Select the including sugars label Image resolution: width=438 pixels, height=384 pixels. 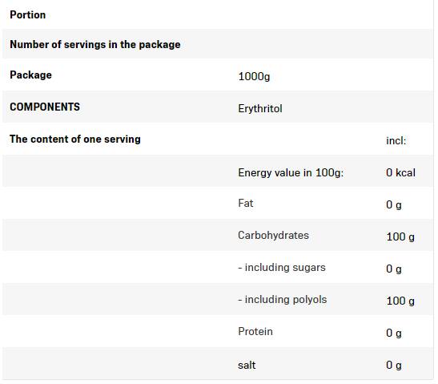pyautogui.click(x=282, y=268)
